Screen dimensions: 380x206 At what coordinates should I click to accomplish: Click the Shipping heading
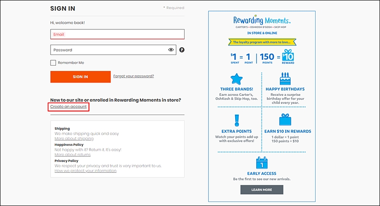click(x=62, y=128)
